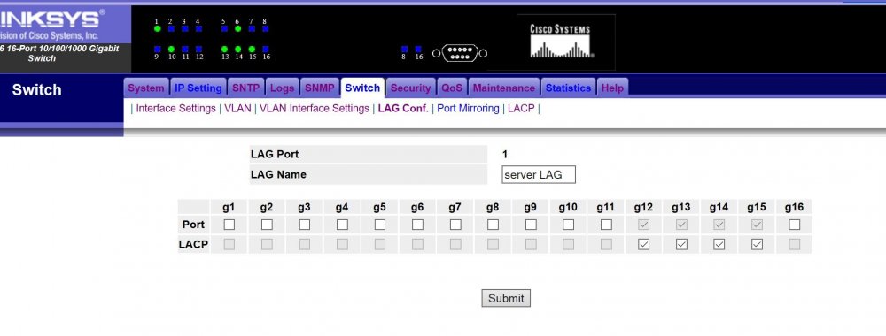Viewport: 886px width, 336px height.
Task: Click the port 13 green status LED
Action: (x=224, y=49)
